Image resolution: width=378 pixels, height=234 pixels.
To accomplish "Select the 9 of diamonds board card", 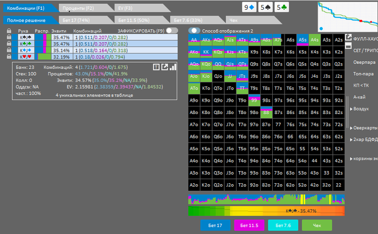I will (x=249, y=7).
